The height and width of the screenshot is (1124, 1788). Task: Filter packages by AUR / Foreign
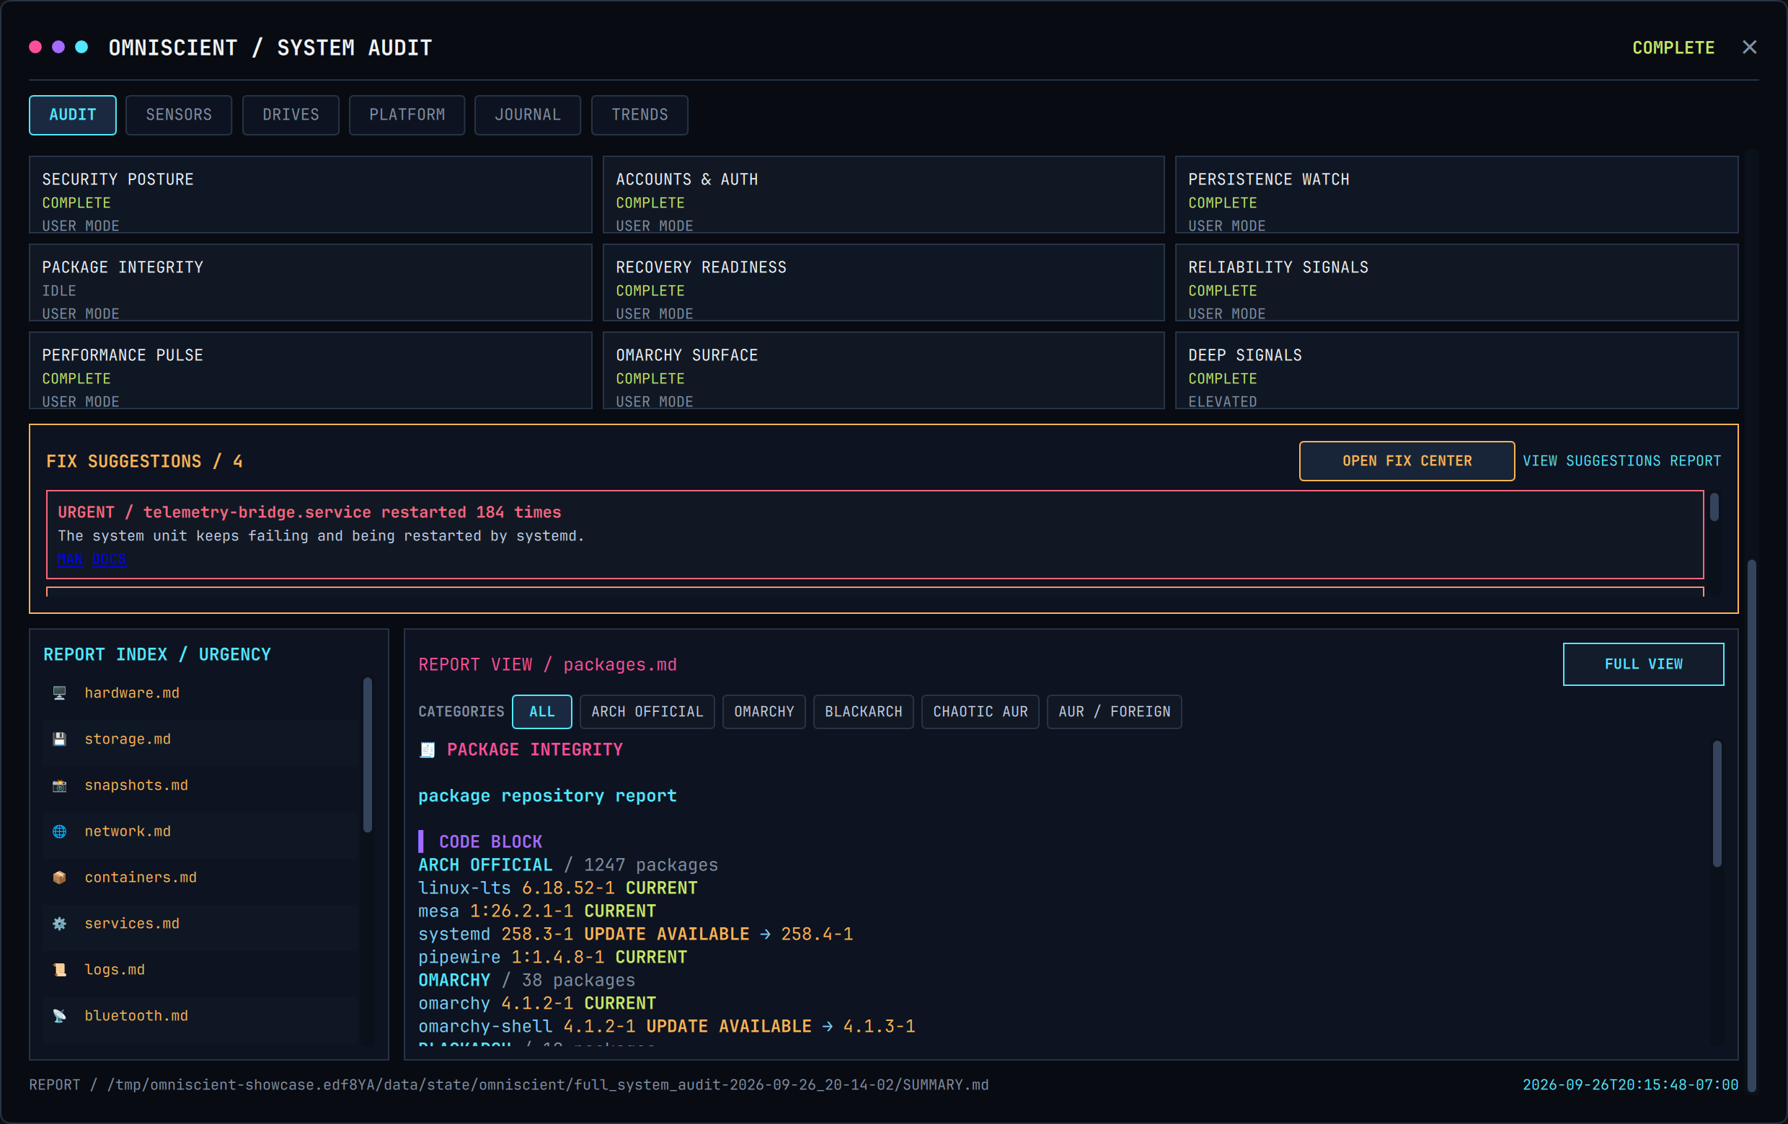1114,711
